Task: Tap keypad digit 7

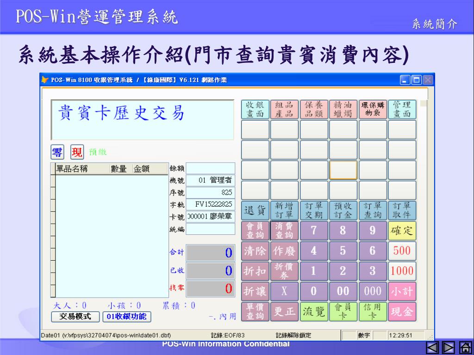Action: pyautogui.click(x=314, y=231)
